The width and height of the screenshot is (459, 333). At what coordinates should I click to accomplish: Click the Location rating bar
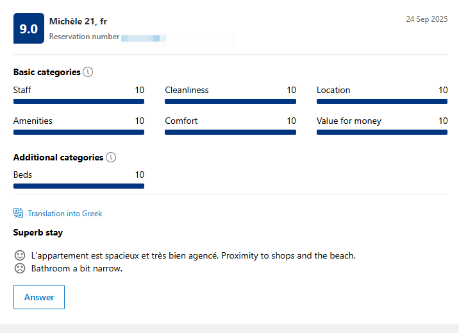coord(382,101)
